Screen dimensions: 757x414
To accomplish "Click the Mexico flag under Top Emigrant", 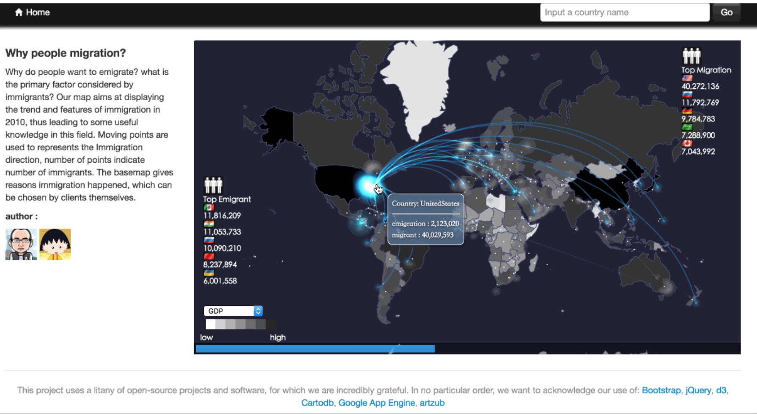I will coord(209,207).
